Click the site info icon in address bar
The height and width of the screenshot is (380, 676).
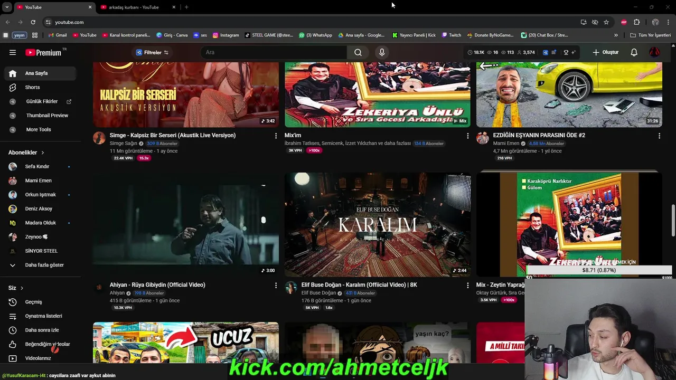click(48, 22)
